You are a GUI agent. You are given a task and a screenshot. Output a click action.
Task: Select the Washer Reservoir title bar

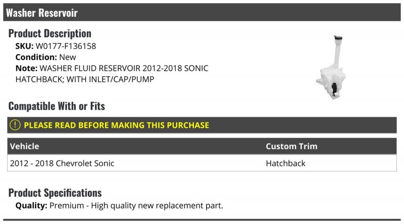click(201, 12)
